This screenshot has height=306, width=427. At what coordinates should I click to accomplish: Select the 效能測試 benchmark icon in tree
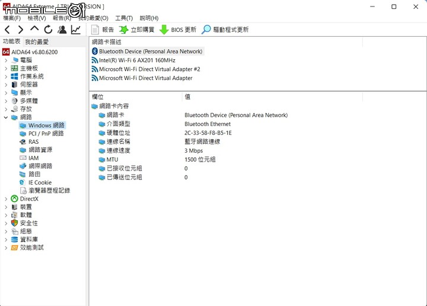[x=14, y=247]
